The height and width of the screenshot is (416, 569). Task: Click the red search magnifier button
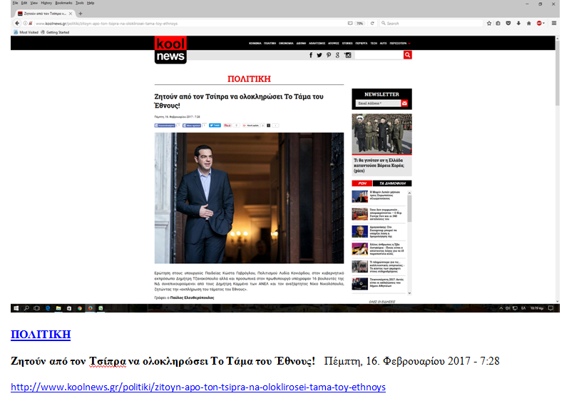(x=408, y=55)
